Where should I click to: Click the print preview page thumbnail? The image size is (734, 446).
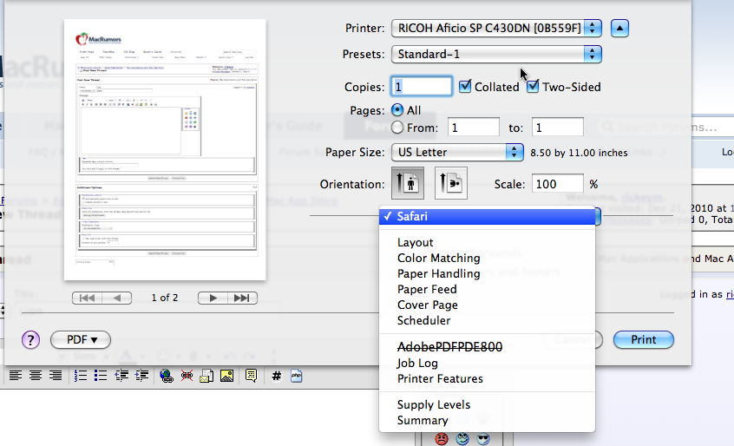click(165, 150)
